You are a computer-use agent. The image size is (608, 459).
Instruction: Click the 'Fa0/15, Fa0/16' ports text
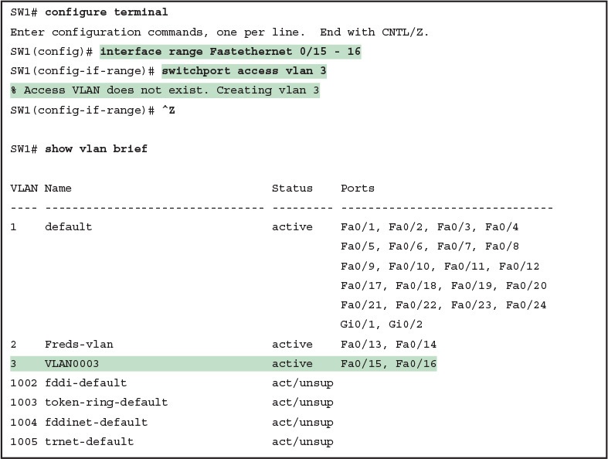389,363
